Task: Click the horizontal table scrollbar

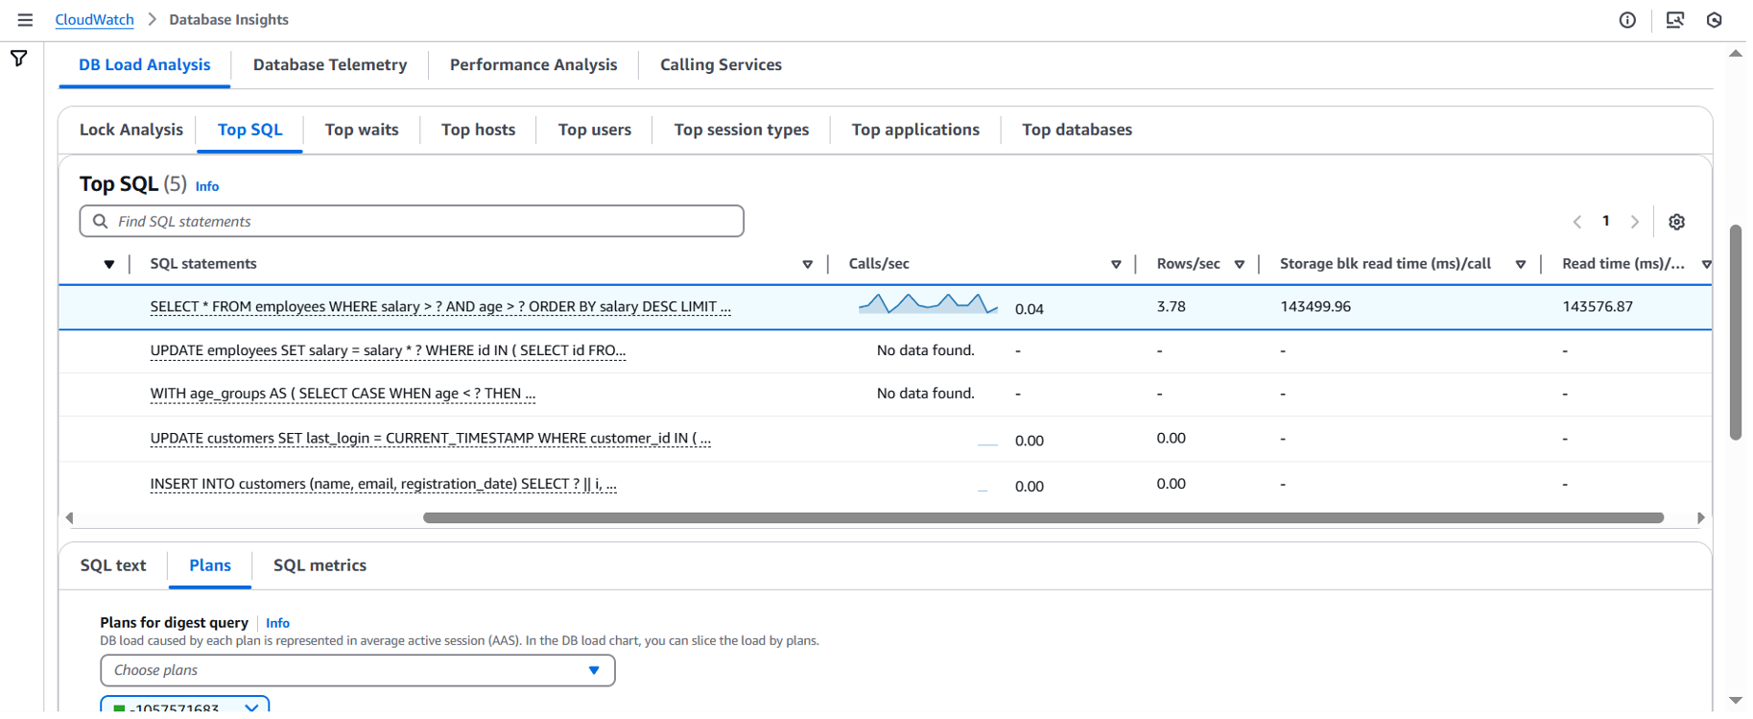Action: (x=1042, y=518)
